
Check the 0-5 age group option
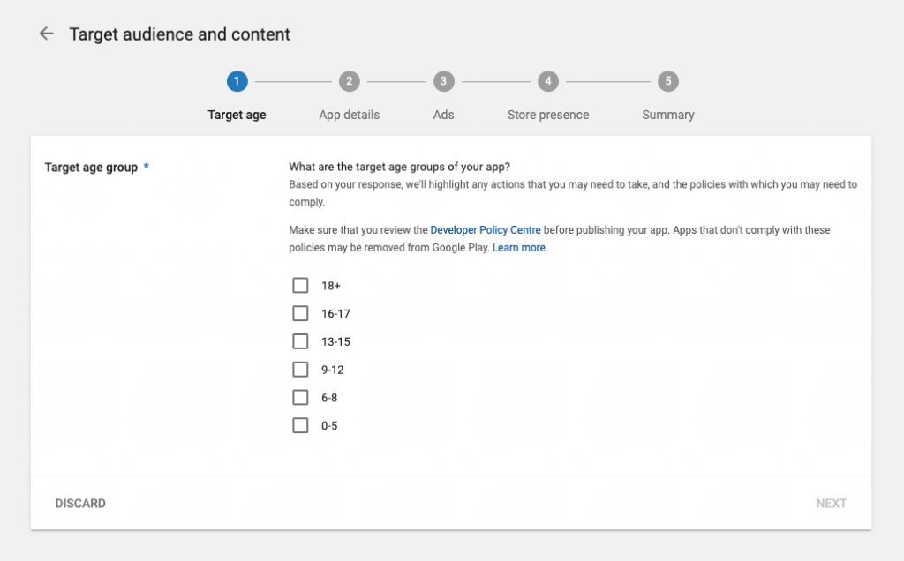300,425
